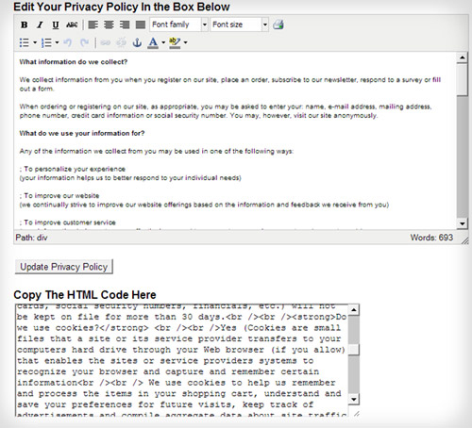Image resolution: width=472 pixels, height=428 pixels.
Task: Click the 'Path: div' status text
Action: 31,238
